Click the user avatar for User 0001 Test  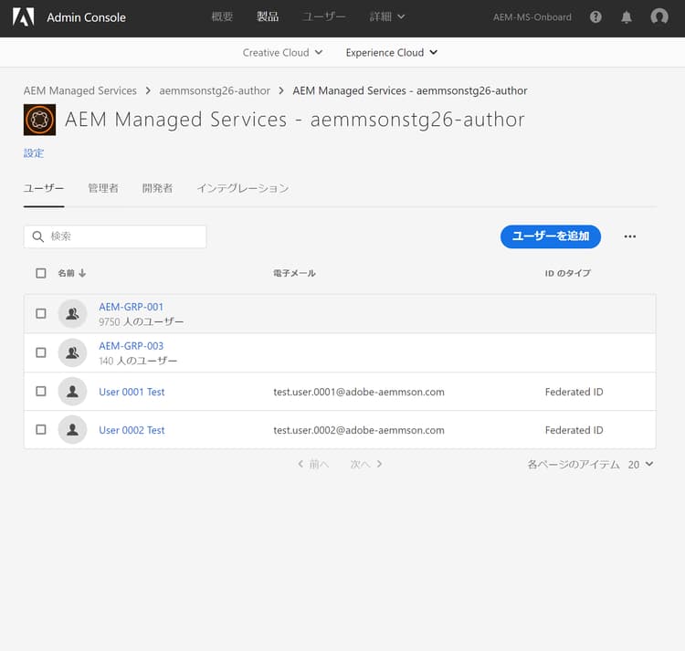click(72, 391)
